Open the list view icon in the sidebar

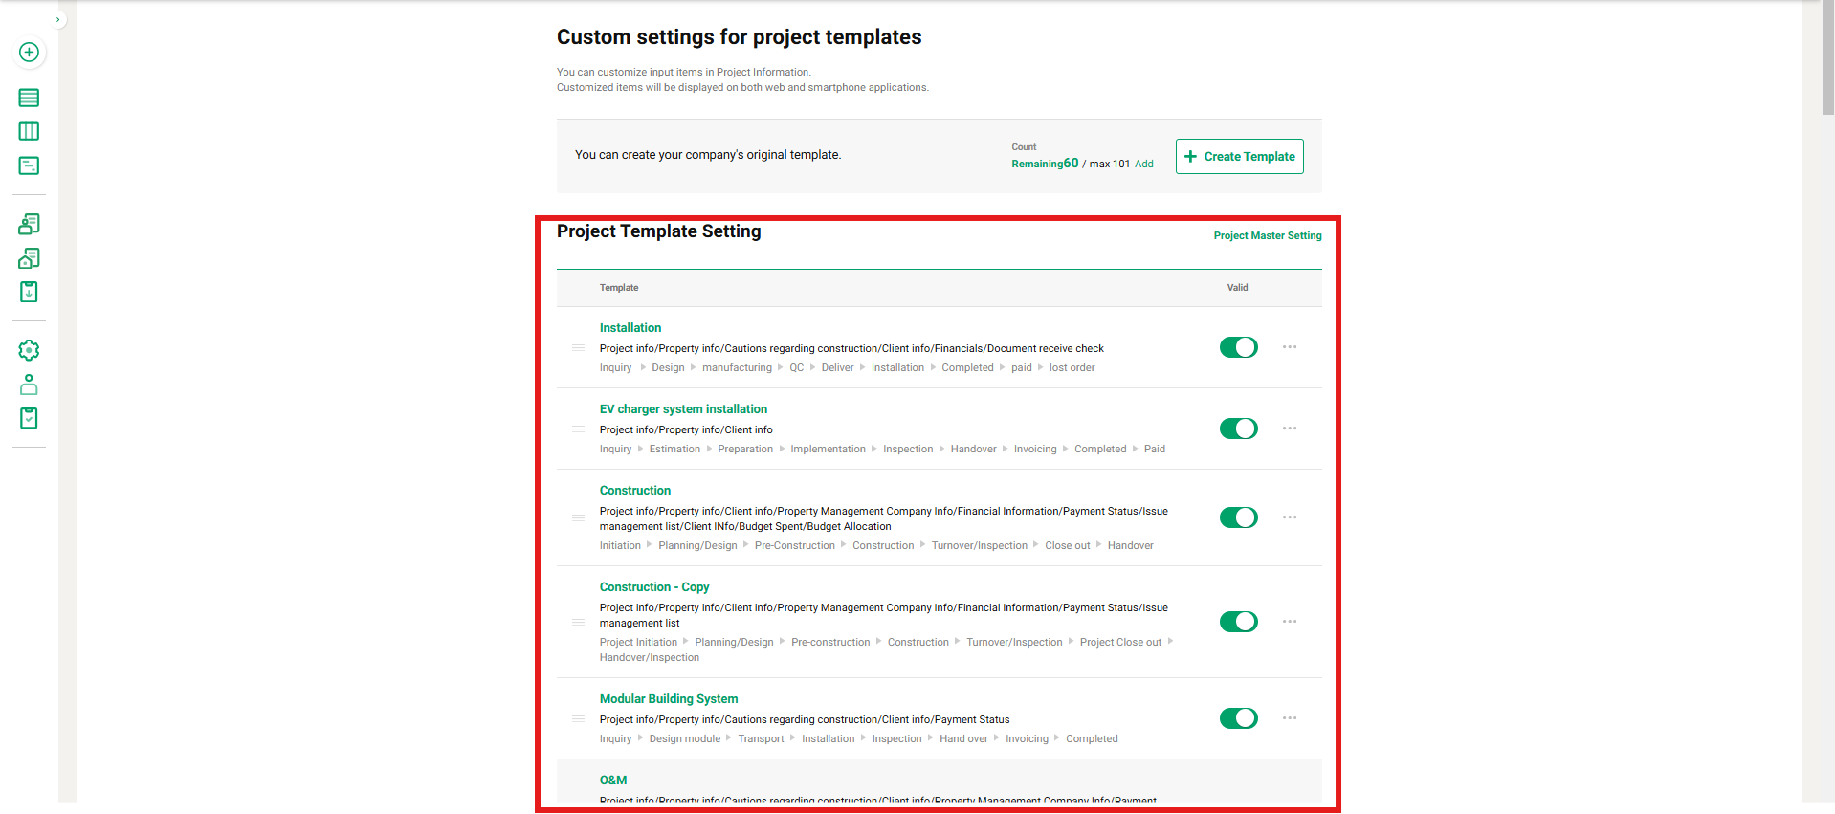[x=30, y=98]
